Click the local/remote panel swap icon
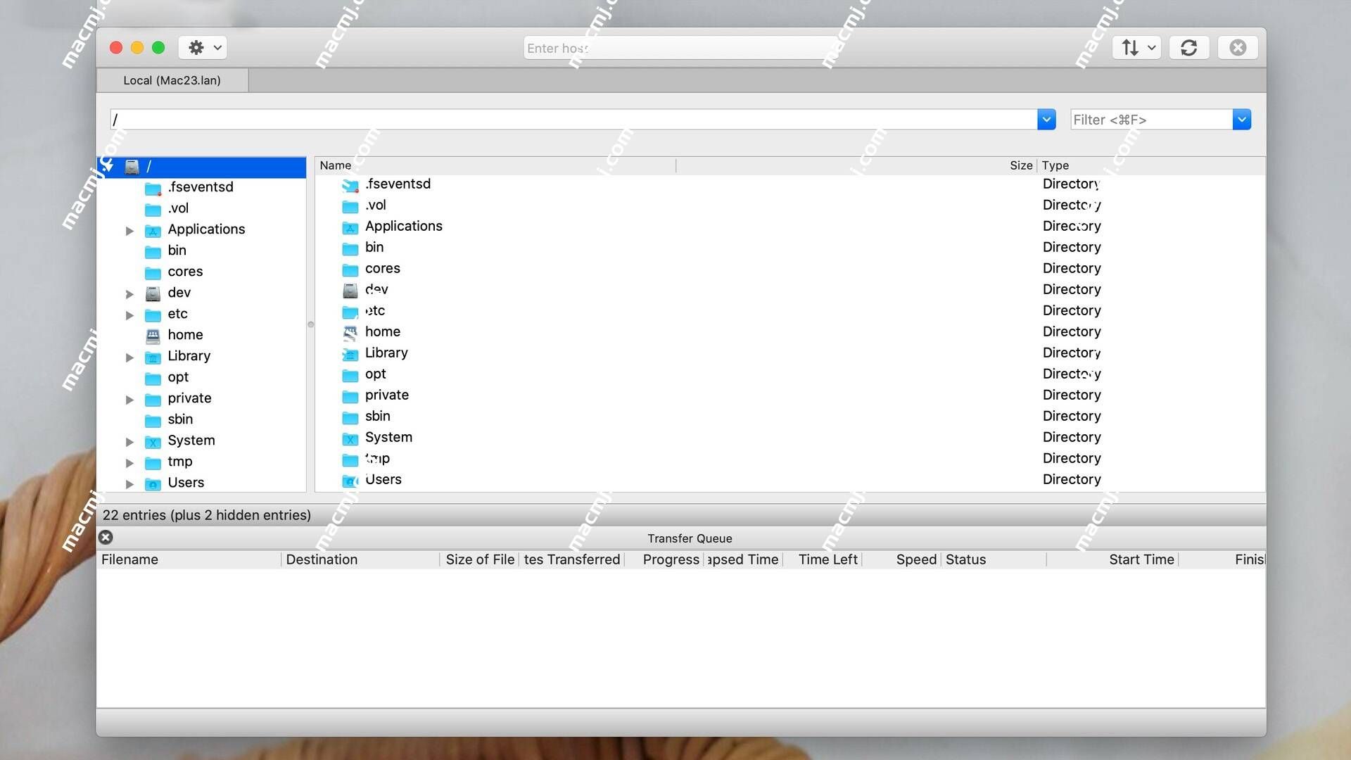Viewport: 1351px width, 760px height. 1129,47
